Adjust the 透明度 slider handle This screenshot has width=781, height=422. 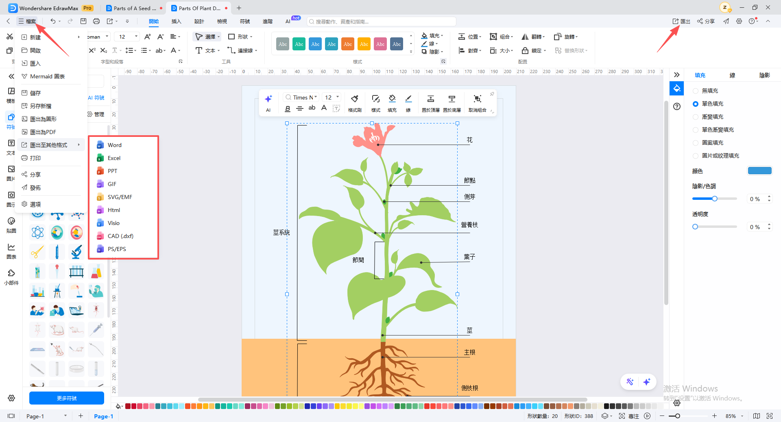tap(695, 227)
